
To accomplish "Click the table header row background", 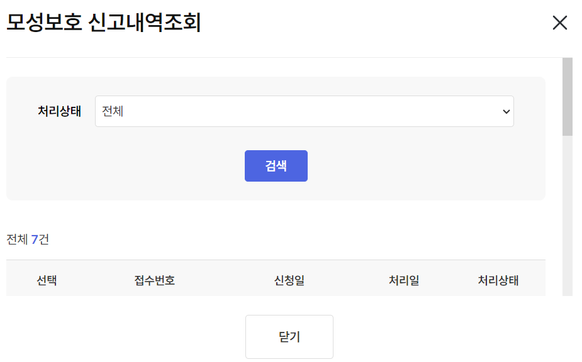I will 276,280.
